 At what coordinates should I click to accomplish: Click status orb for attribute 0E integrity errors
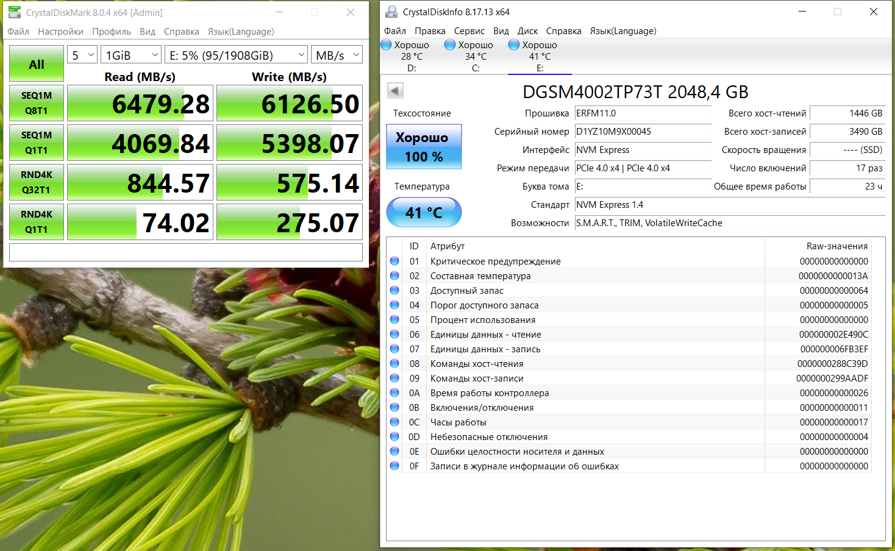coord(394,451)
